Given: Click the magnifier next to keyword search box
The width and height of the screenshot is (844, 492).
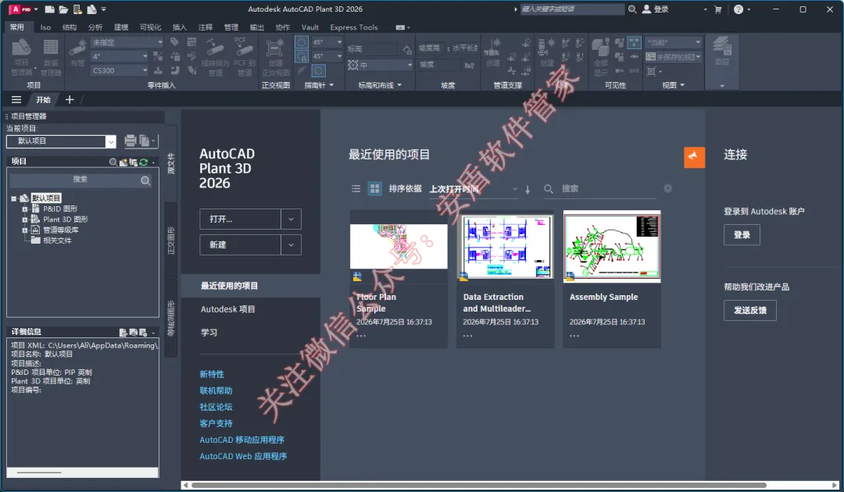Looking at the screenshot, I should (632, 9).
